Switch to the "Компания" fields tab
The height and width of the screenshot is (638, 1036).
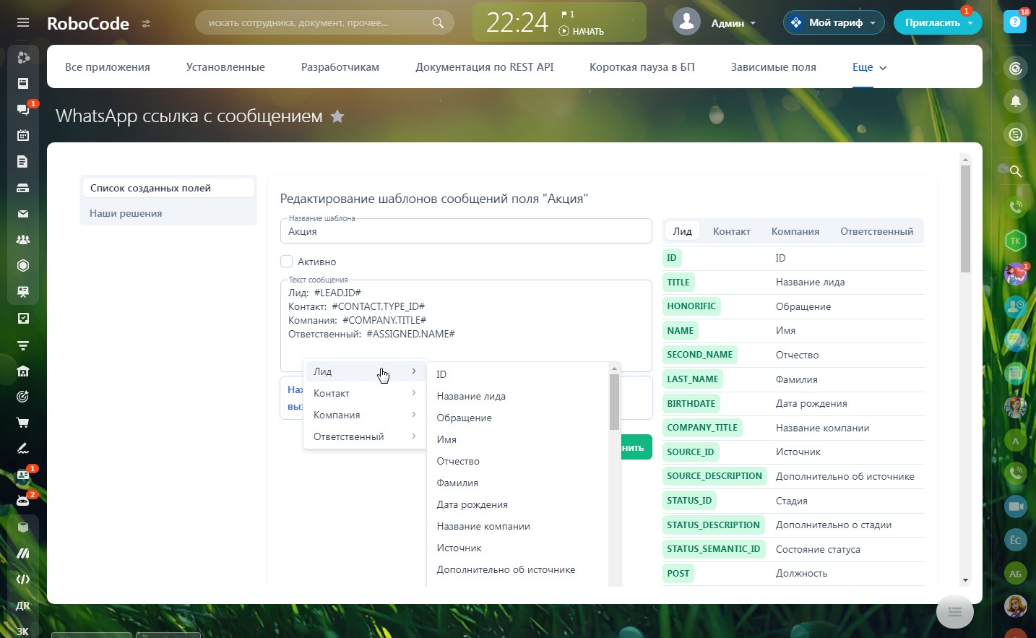[795, 231]
